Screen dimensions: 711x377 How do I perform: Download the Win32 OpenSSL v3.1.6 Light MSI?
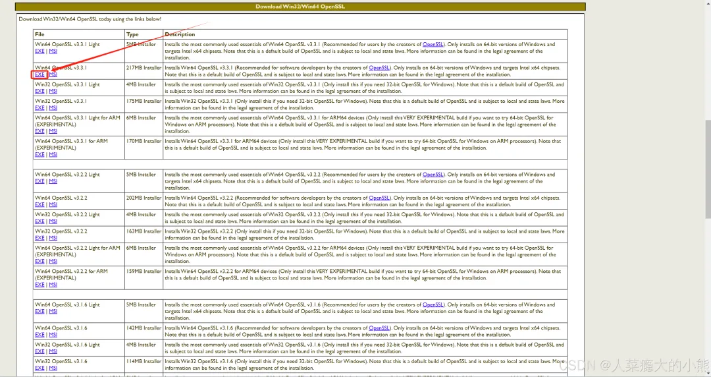click(x=53, y=351)
